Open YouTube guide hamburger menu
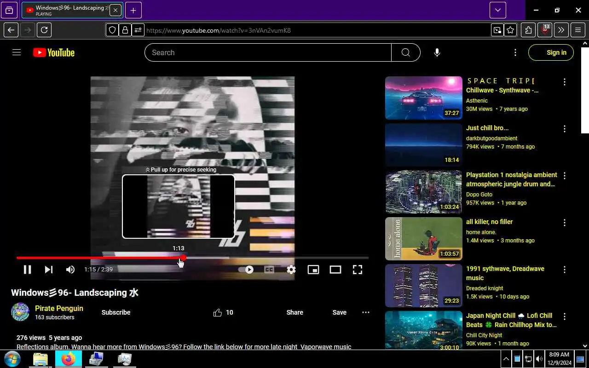This screenshot has width=589, height=368. pyautogui.click(x=17, y=52)
